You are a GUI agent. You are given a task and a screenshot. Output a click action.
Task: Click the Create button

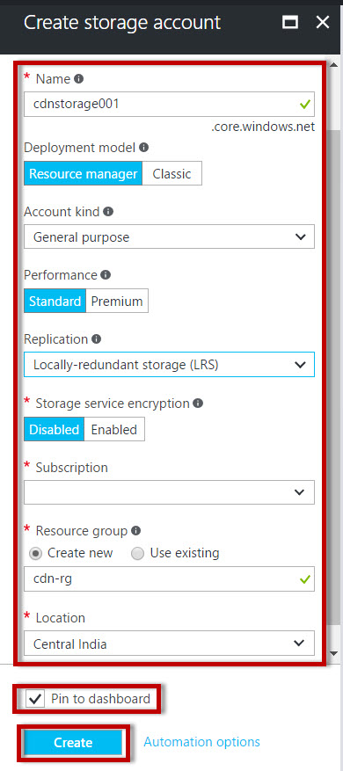73,743
